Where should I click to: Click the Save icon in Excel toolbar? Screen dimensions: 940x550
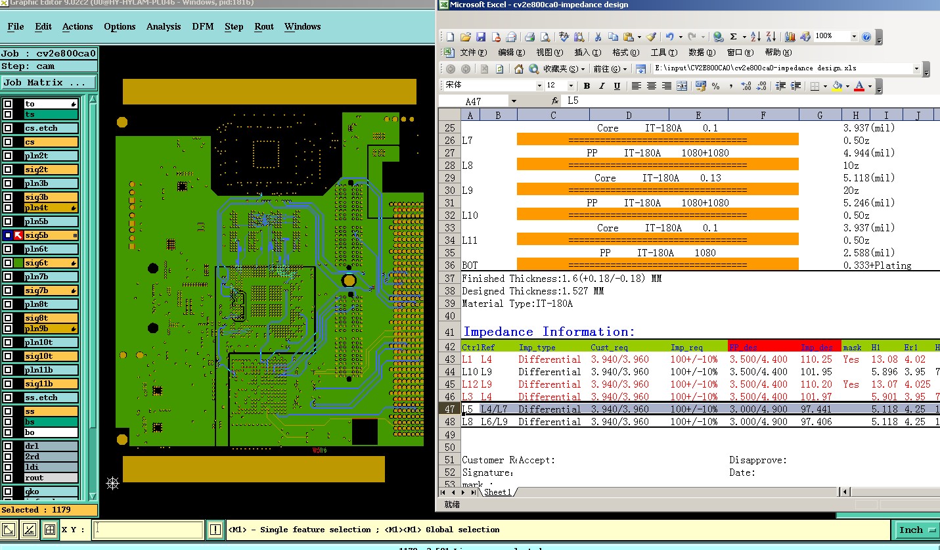point(481,37)
